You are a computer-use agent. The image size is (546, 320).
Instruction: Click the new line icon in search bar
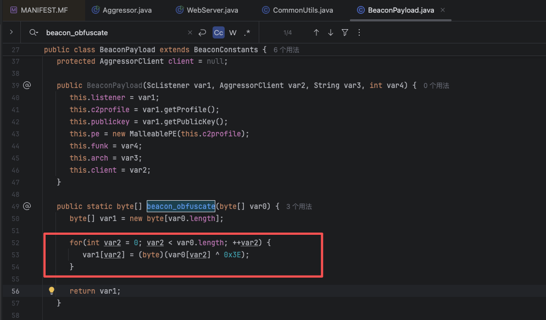203,33
